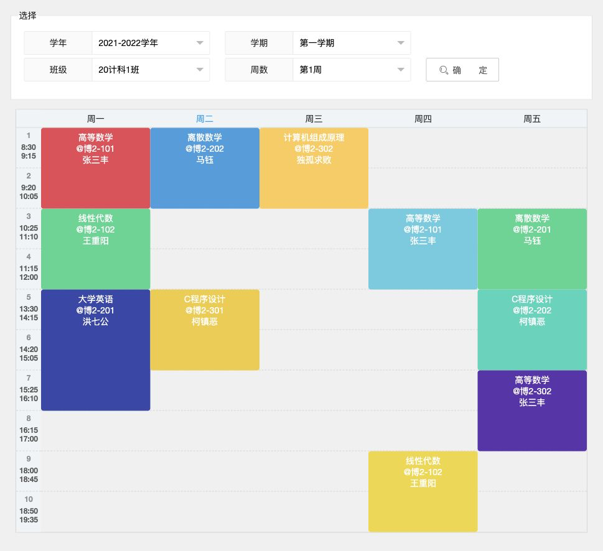Select the 周三 column header

tap(314, 119)
